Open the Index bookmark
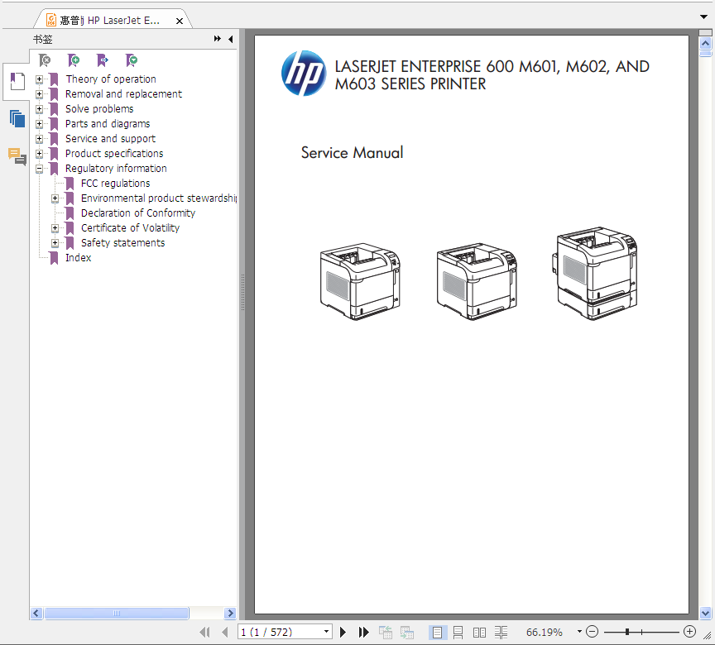Screen dimensions: 715x645 click(x=78, y=258)
